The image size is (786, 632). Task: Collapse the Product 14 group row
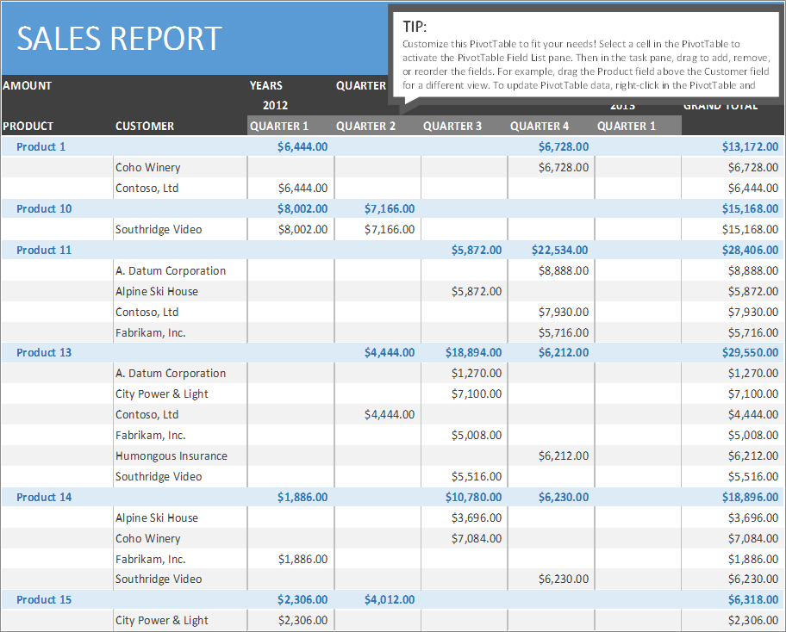click(44, 497)
